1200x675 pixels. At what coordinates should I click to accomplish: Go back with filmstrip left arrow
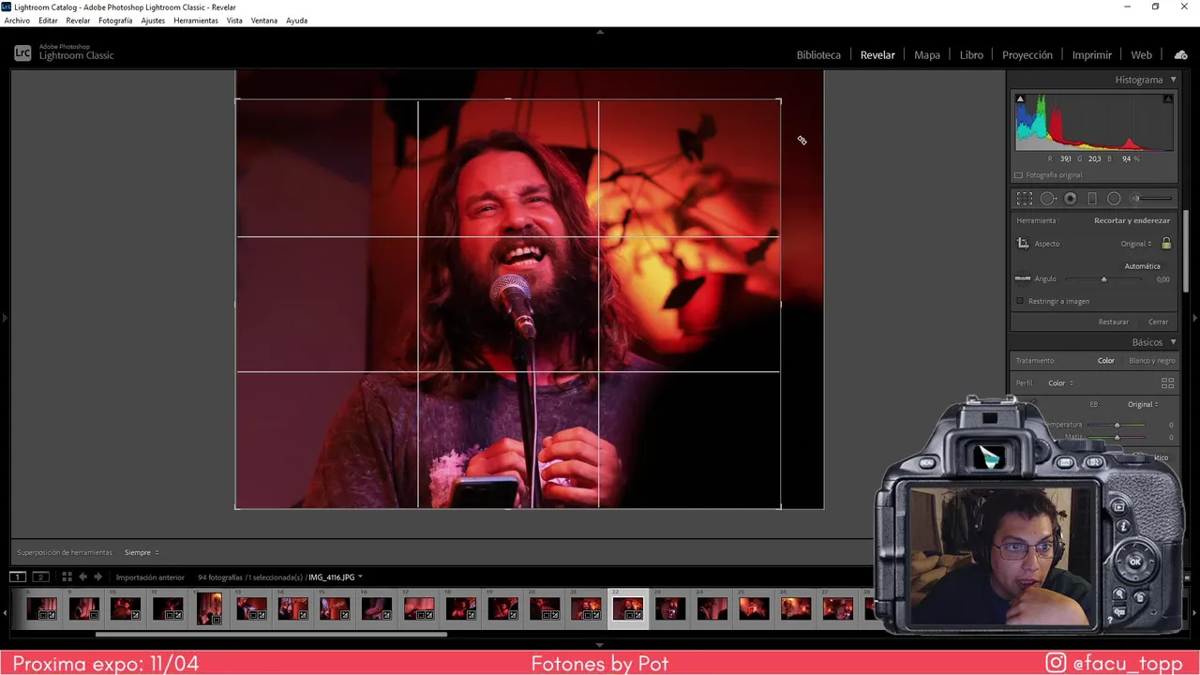82,577
